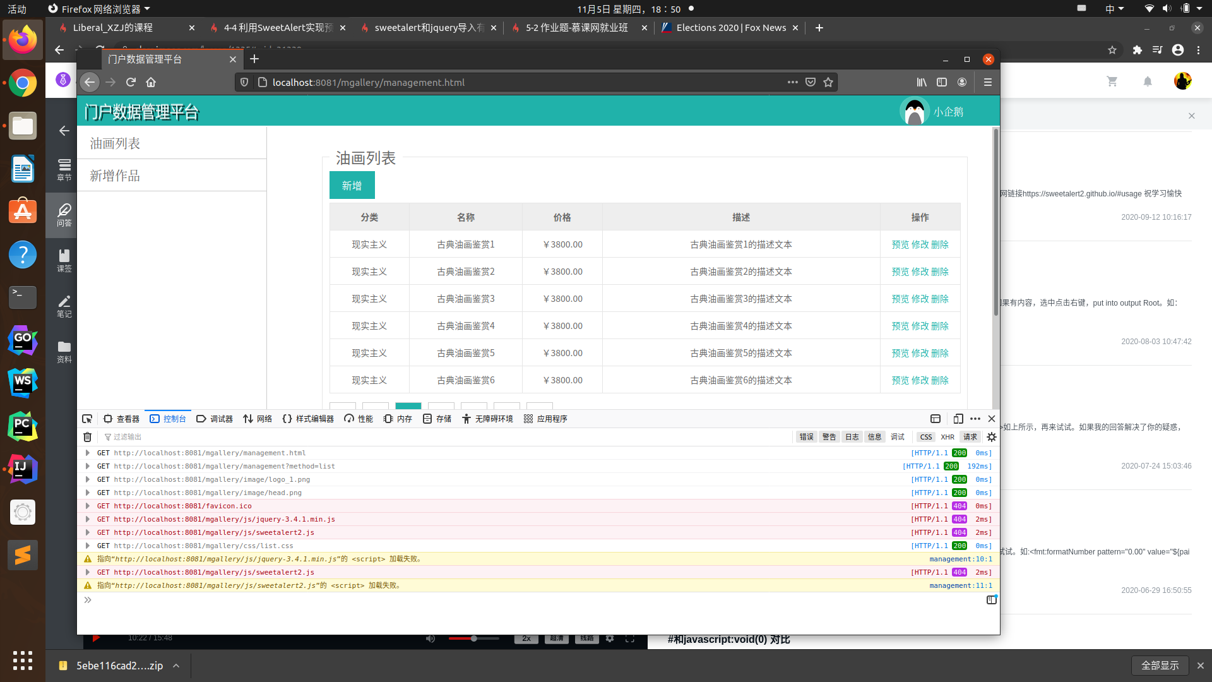
Task: Toggle responsive design mode icon
Action: click(x=958, y=419)
